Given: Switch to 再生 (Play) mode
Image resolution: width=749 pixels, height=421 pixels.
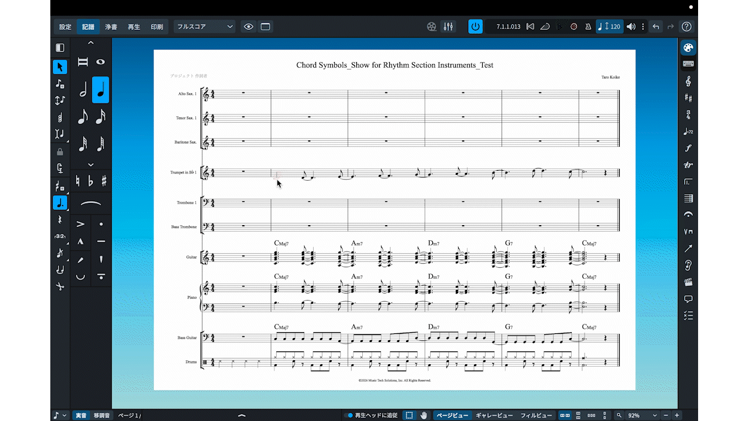Looking at the screenshot, I should [134, 27].
